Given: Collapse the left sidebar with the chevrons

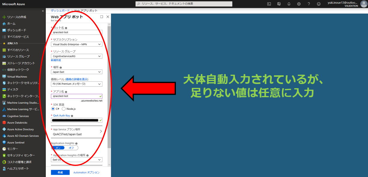Looking at the screenshot, I should (x=43, y=11).
